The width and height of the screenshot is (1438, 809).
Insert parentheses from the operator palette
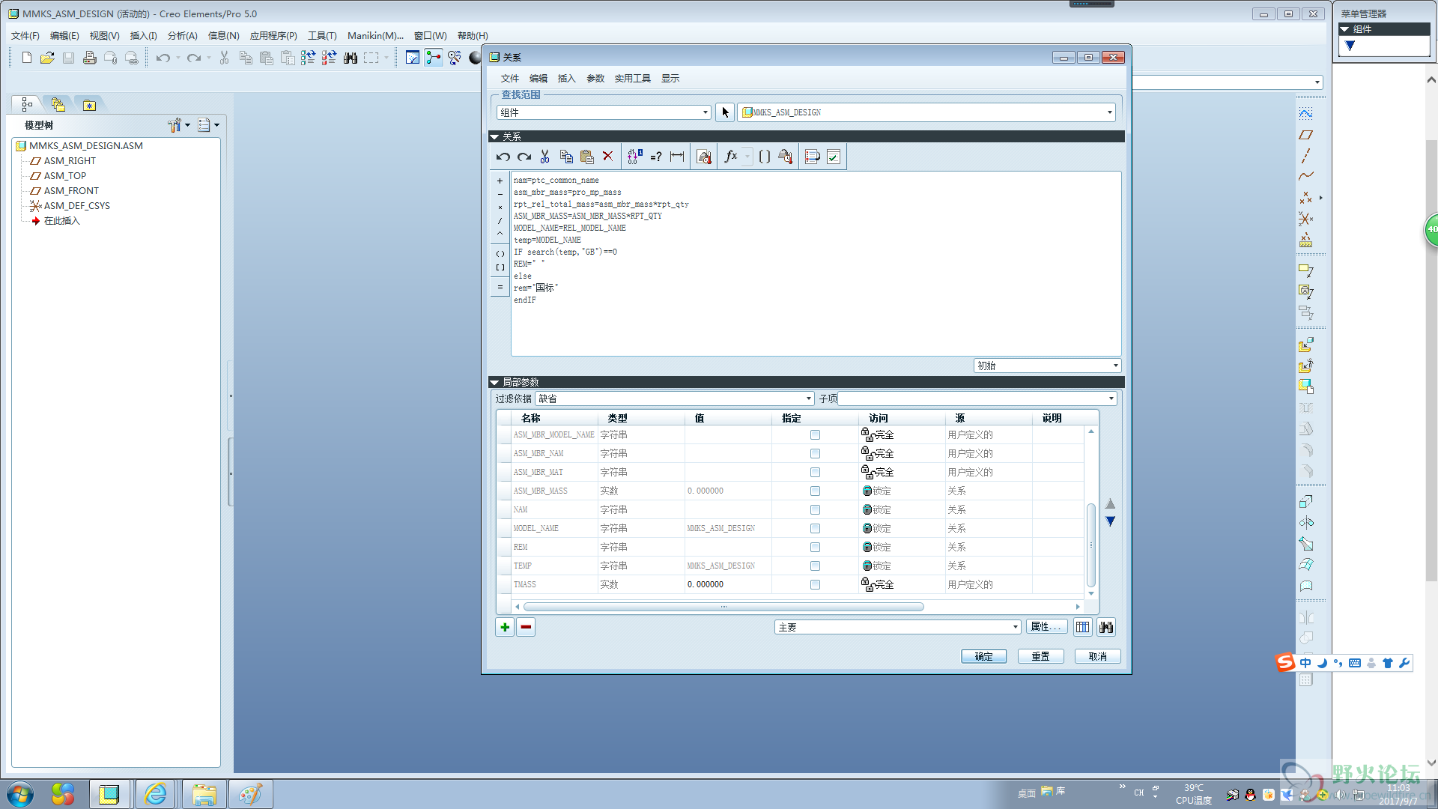tap(500, 254)
